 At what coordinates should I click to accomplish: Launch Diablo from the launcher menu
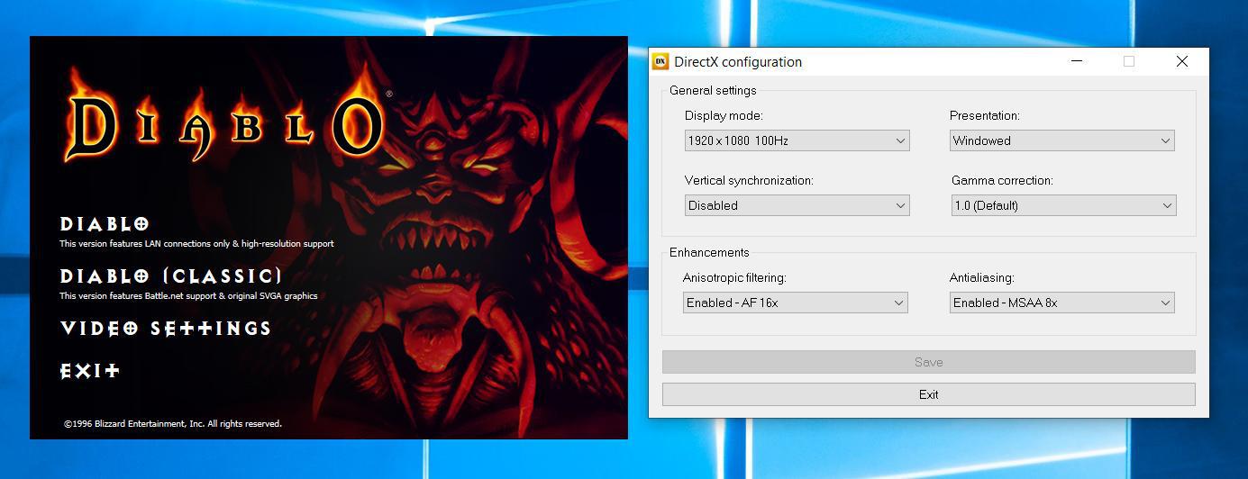tap(105, 223)
